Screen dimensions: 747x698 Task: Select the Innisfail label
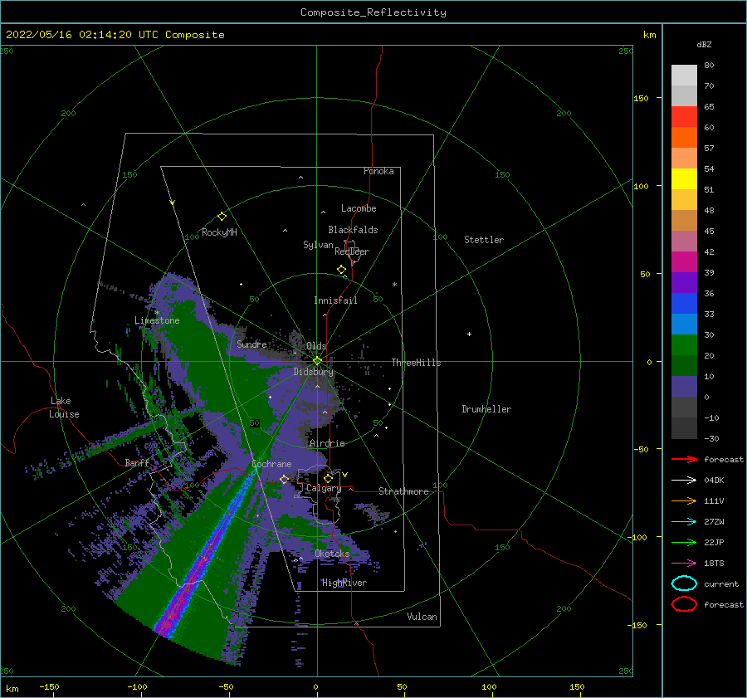click(x=335, y=300)
